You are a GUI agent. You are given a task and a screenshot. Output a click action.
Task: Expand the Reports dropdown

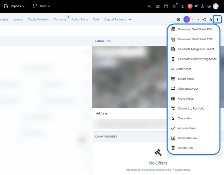click(15, 6)
